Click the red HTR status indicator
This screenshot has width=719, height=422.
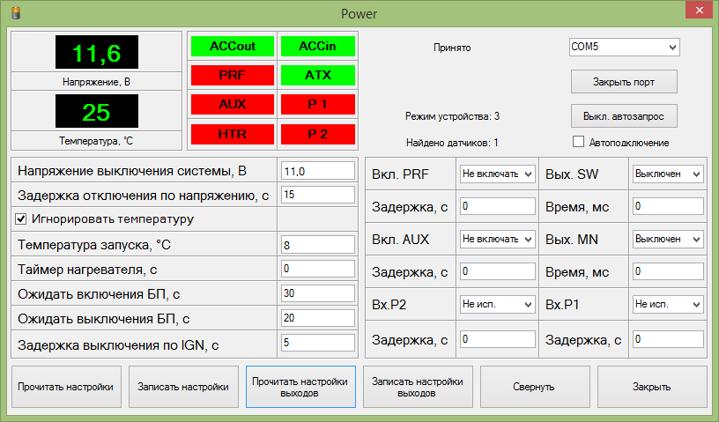click(233, 134)
